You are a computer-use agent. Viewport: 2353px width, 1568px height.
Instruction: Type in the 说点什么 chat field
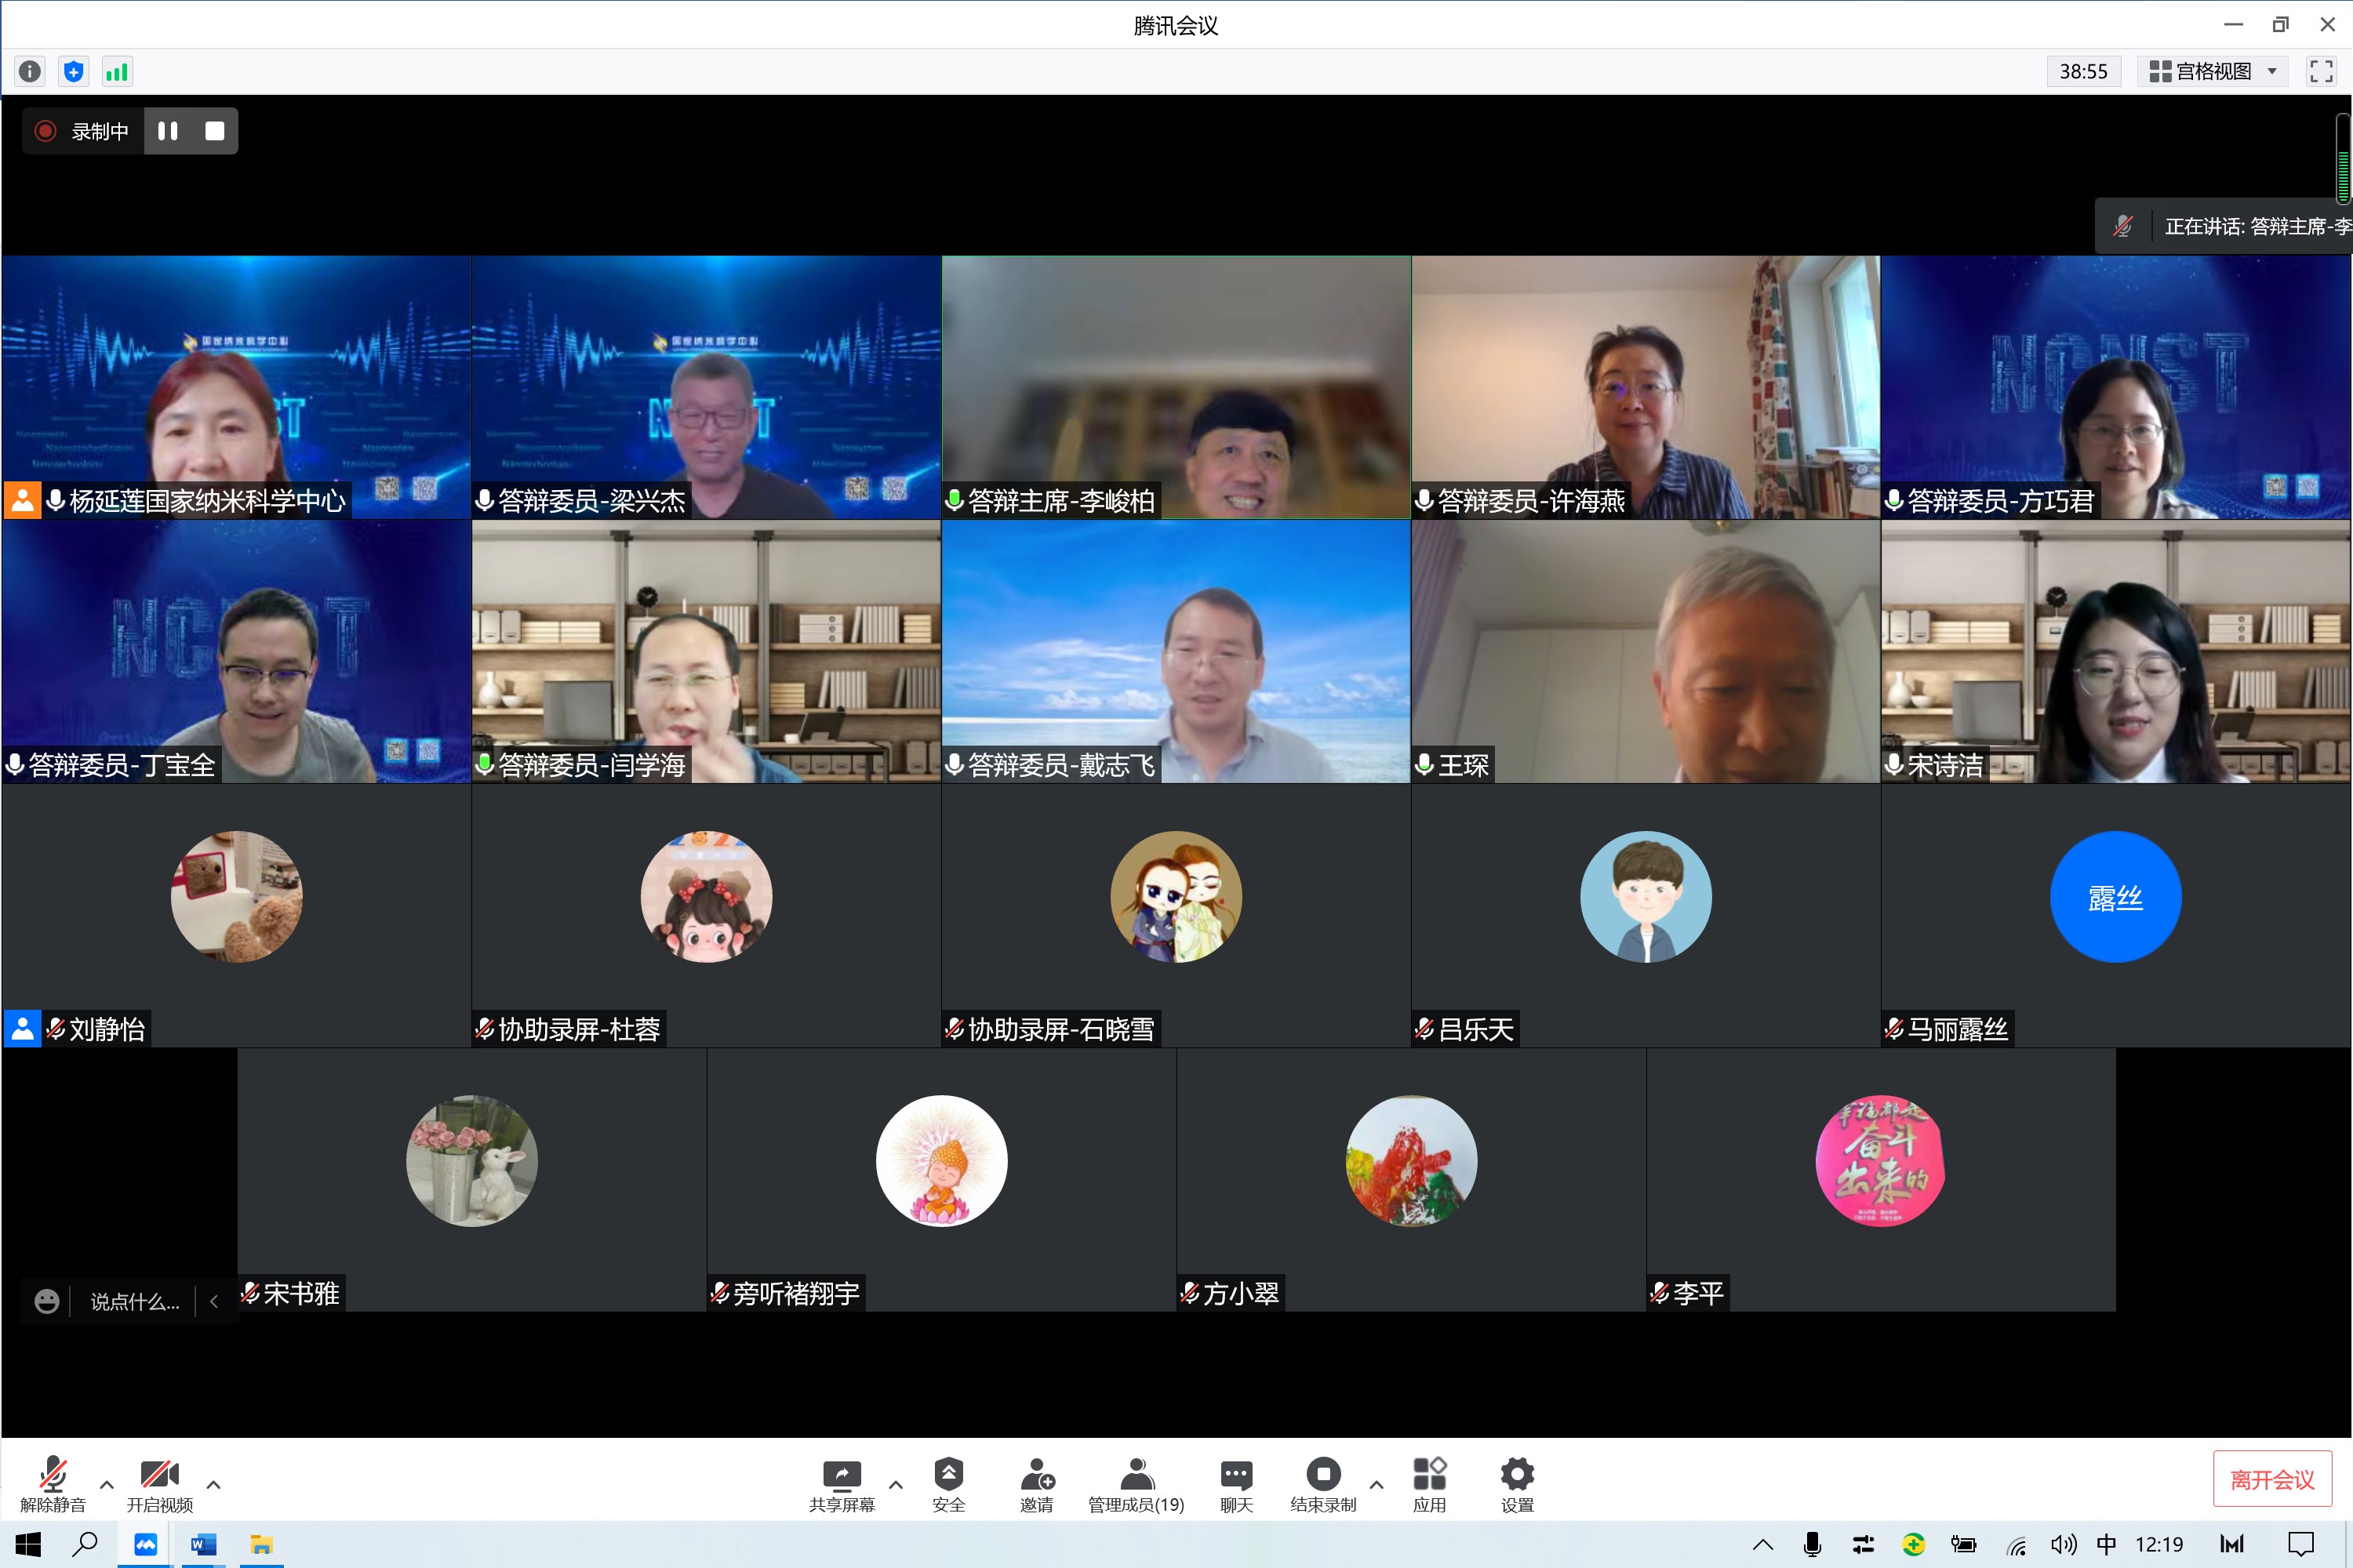(134, 1301)
